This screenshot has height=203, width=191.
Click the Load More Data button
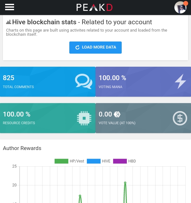tap(95, 48)
